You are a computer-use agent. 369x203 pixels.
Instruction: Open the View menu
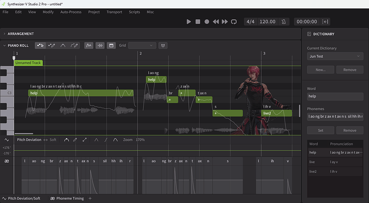click(32, 12)
